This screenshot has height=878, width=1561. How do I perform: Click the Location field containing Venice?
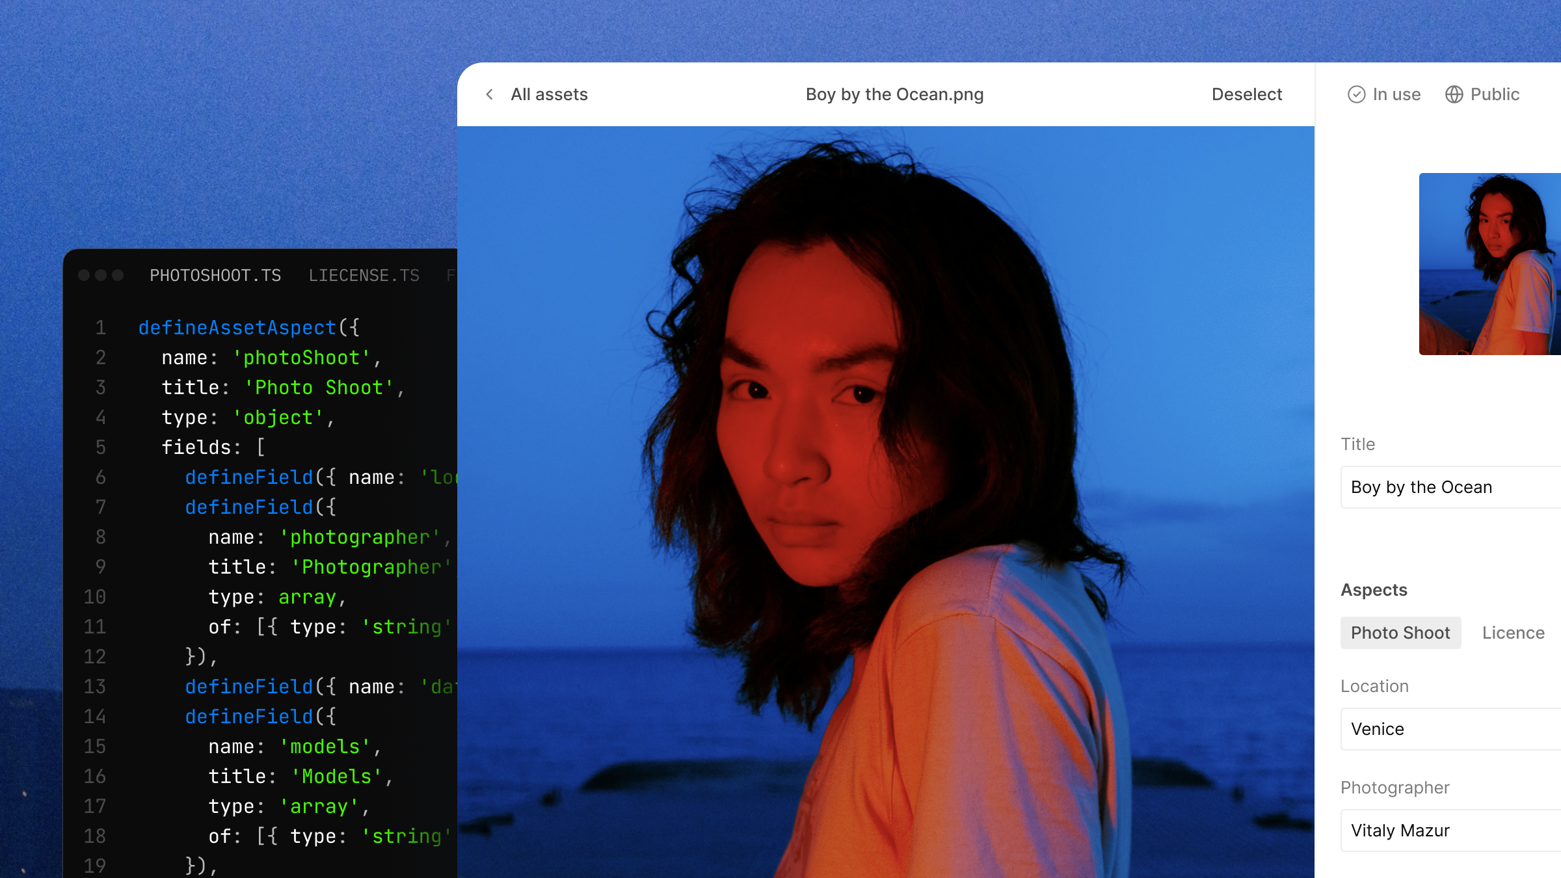click(x=1450, y=729)
